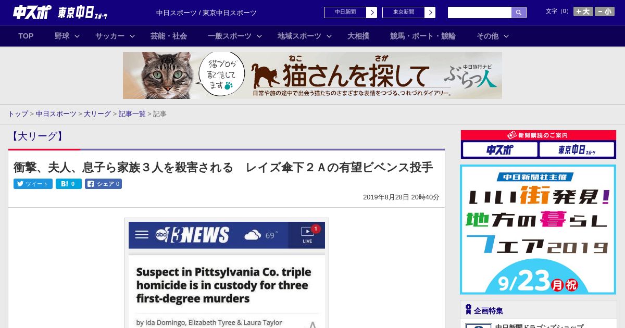Expand the 野球 dropdown chevron

(x=77, y=36)
